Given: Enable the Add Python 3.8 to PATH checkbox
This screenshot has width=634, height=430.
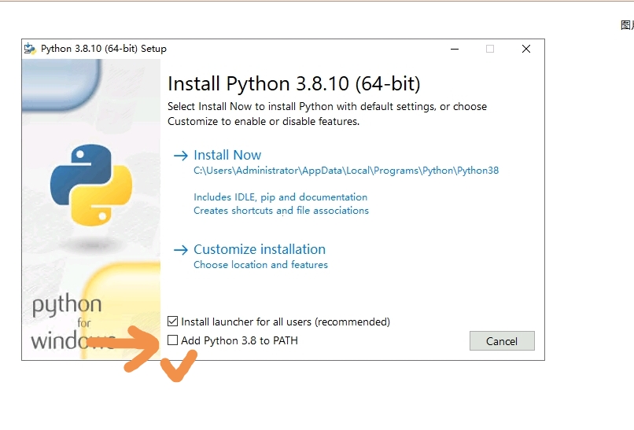Looking at the screenshot, I should (173, 340).
